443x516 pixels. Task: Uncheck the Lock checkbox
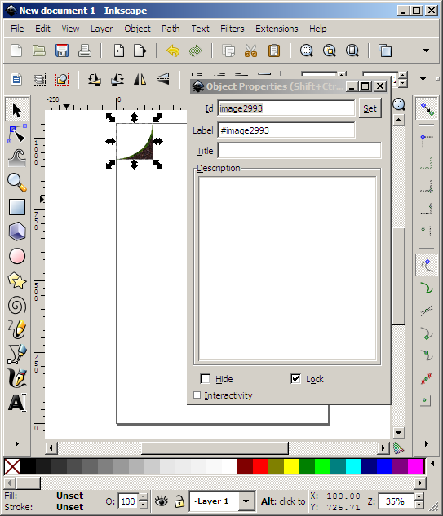(296, 379)
